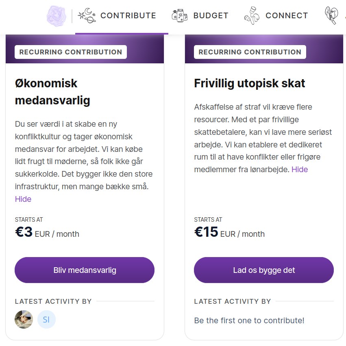The height and width of the screenshot is (346, 346).
Task: Click the jars icon beside Budget
Action: [180, 16]
